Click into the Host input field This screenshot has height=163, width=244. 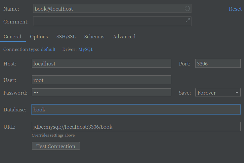click(101, 63)
